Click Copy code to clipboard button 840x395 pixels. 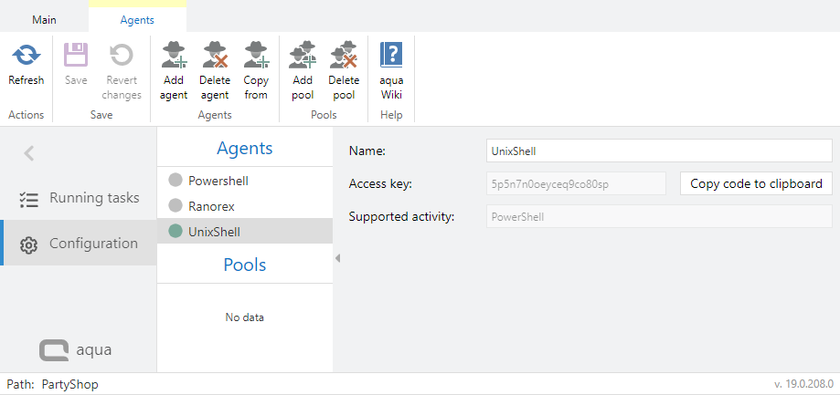[x=756, y=183]
